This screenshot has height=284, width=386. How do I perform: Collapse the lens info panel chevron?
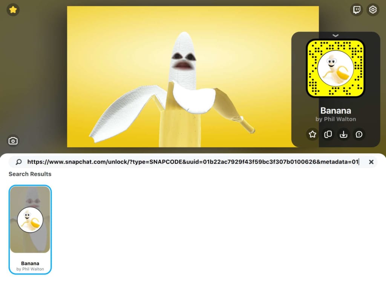(335, 36)
